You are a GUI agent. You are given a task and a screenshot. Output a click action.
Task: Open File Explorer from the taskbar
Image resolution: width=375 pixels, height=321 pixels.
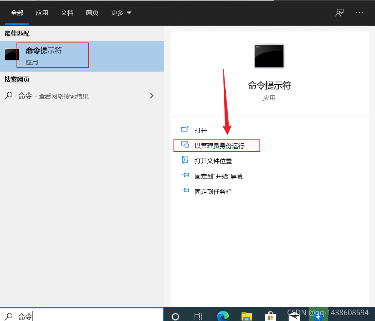coord(246,316)
